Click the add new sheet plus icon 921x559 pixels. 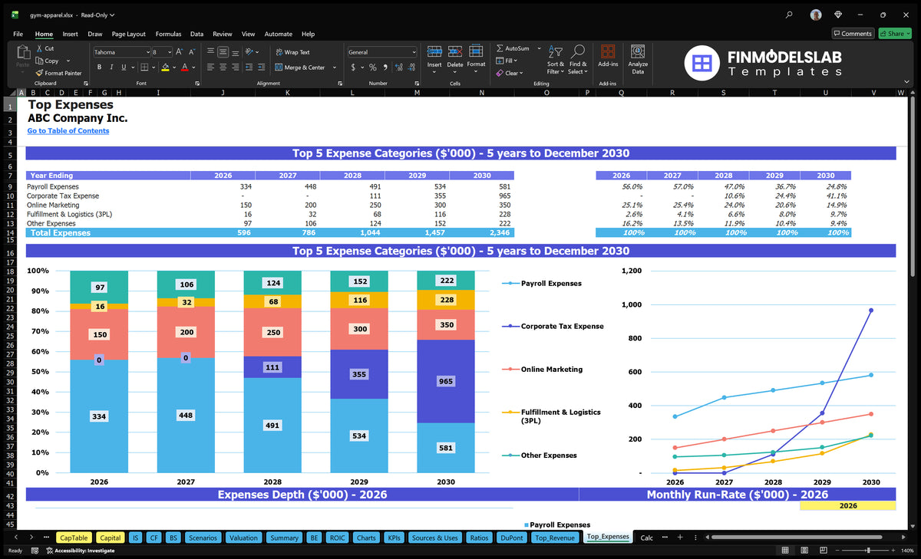[x=679, y=538]
